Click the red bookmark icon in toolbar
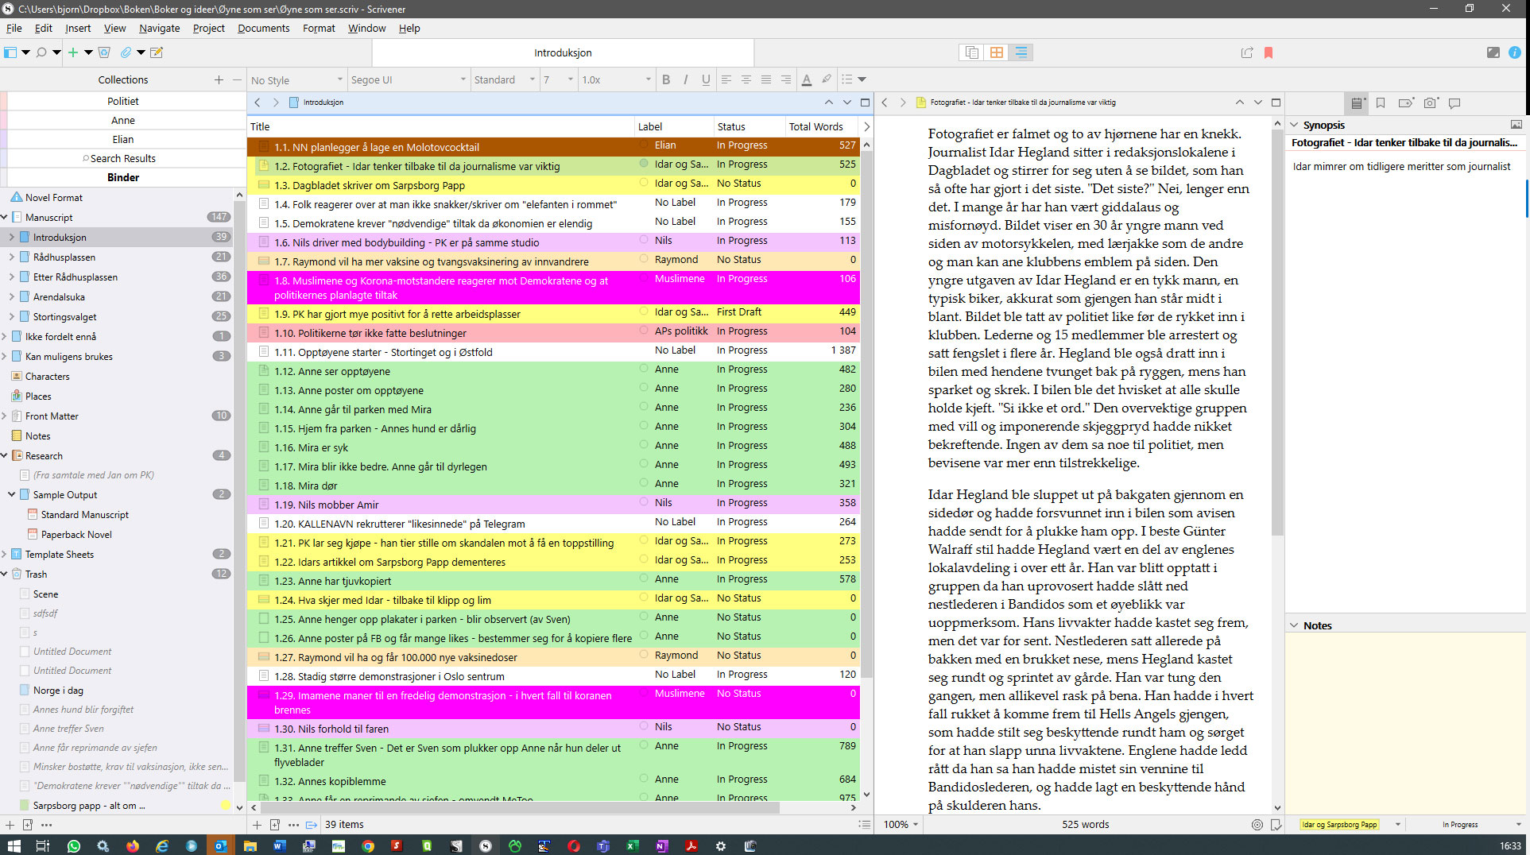The image size is (1530, 855). [x=1269, y=52]
